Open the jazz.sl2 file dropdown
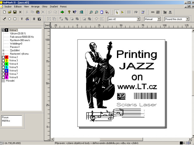The height and width of the screenshot is (145, 194). click(x=139, y=19)
